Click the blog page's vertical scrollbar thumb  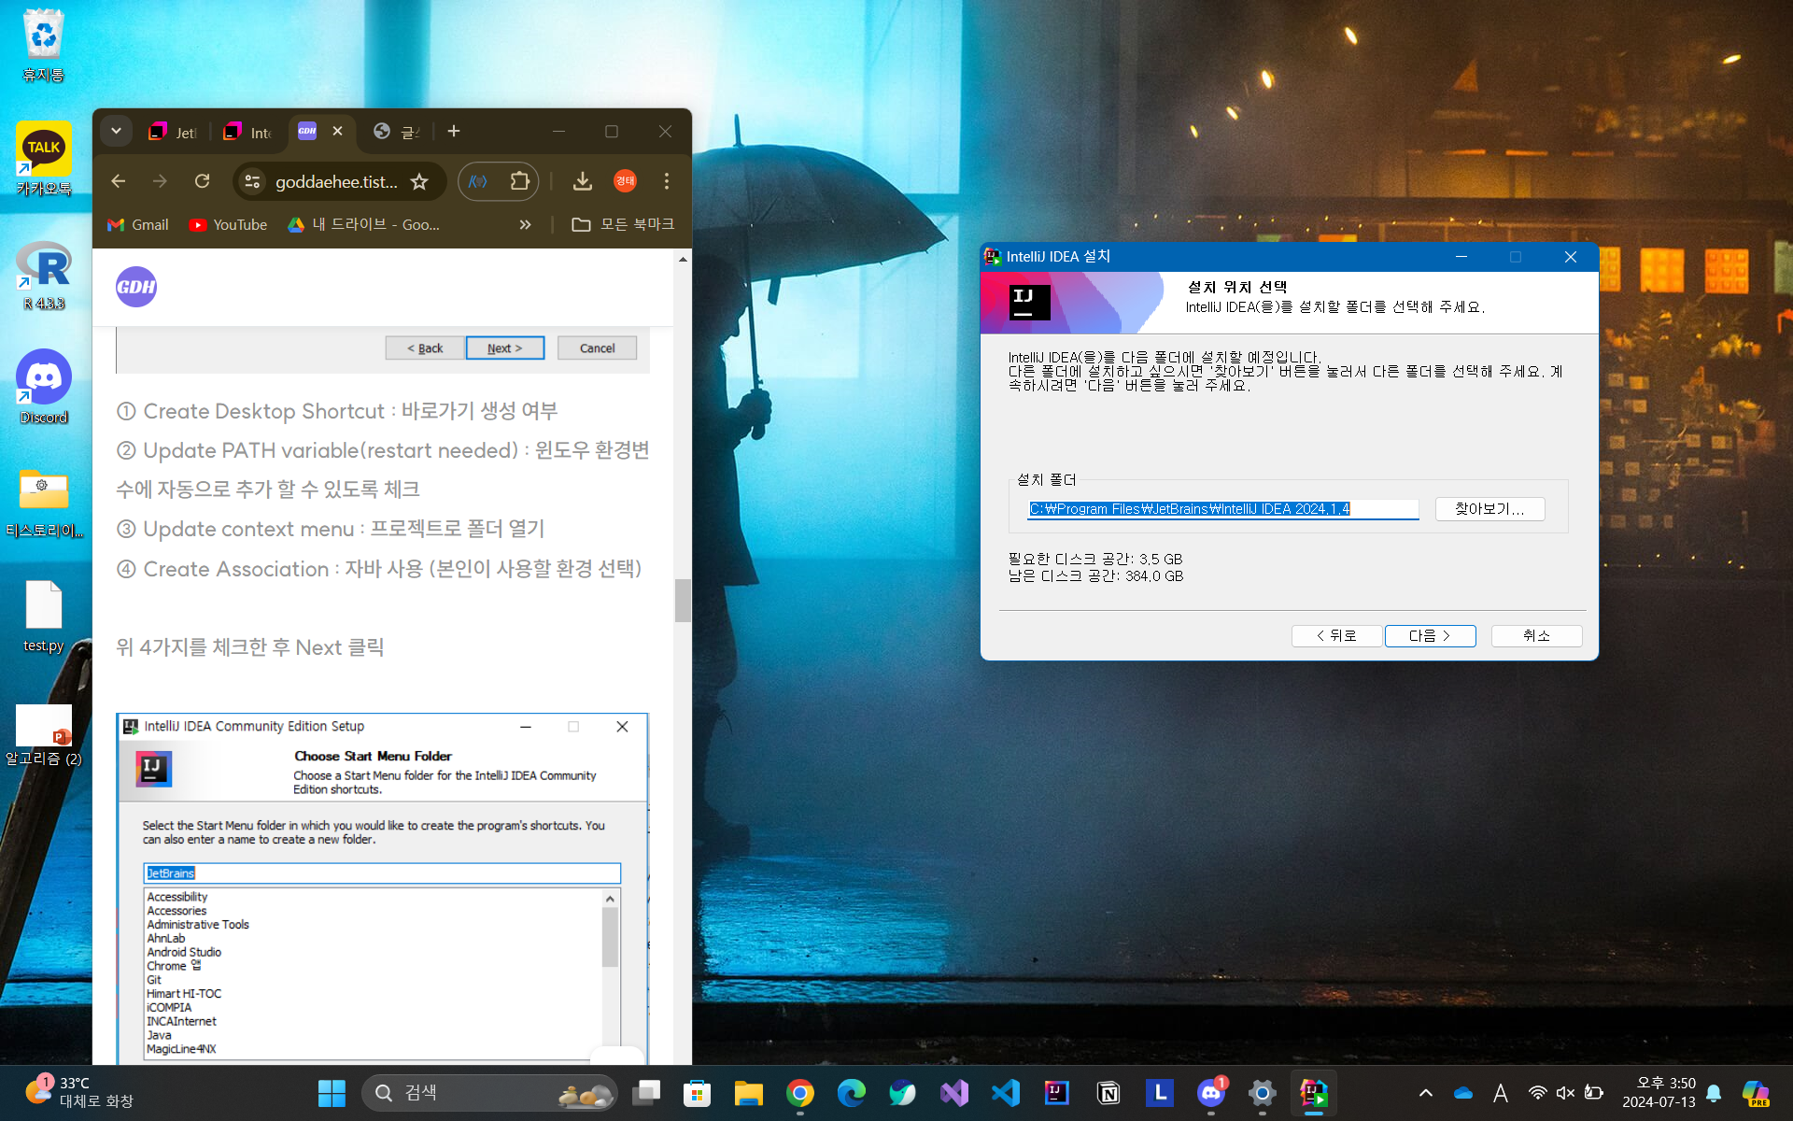click(x=683, y=601)
